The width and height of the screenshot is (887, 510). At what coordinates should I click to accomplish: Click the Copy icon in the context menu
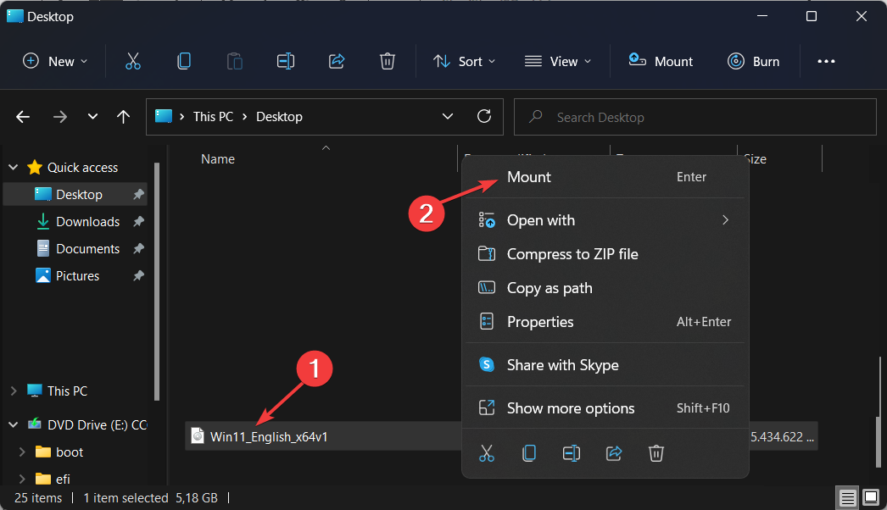point(528,453)
